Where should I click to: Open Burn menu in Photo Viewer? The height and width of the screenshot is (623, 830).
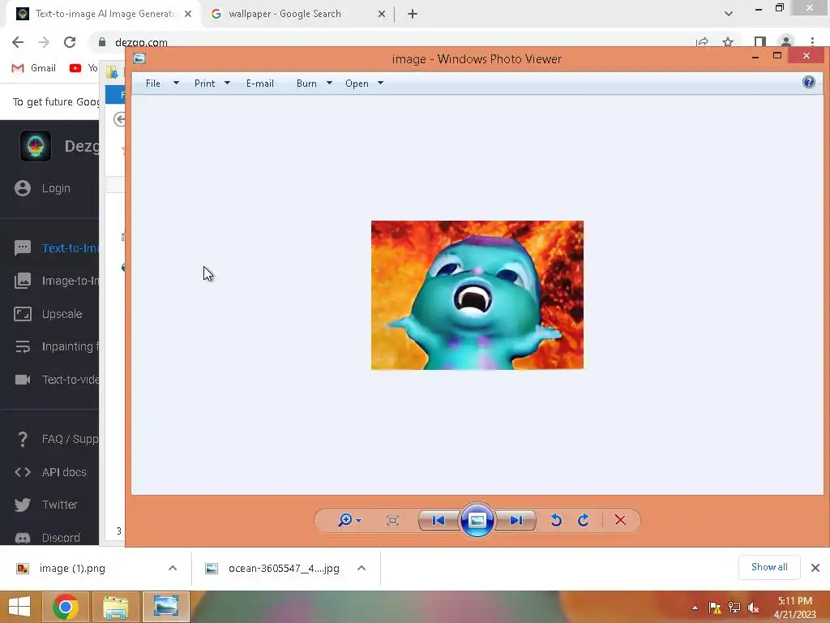click(306, 84)
